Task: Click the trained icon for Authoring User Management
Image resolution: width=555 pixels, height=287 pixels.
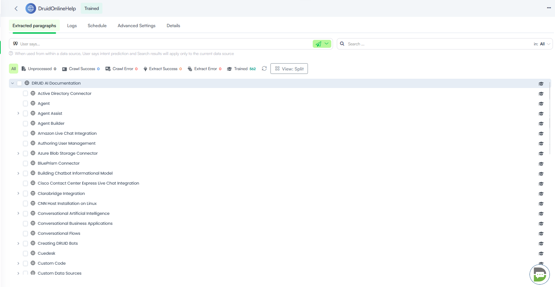Action: click(x=541, y=143)
